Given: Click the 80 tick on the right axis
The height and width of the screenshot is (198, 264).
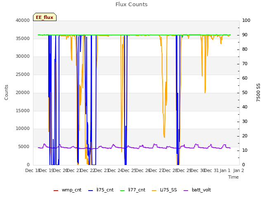Looking at the screenshot, I should [245, 49].
